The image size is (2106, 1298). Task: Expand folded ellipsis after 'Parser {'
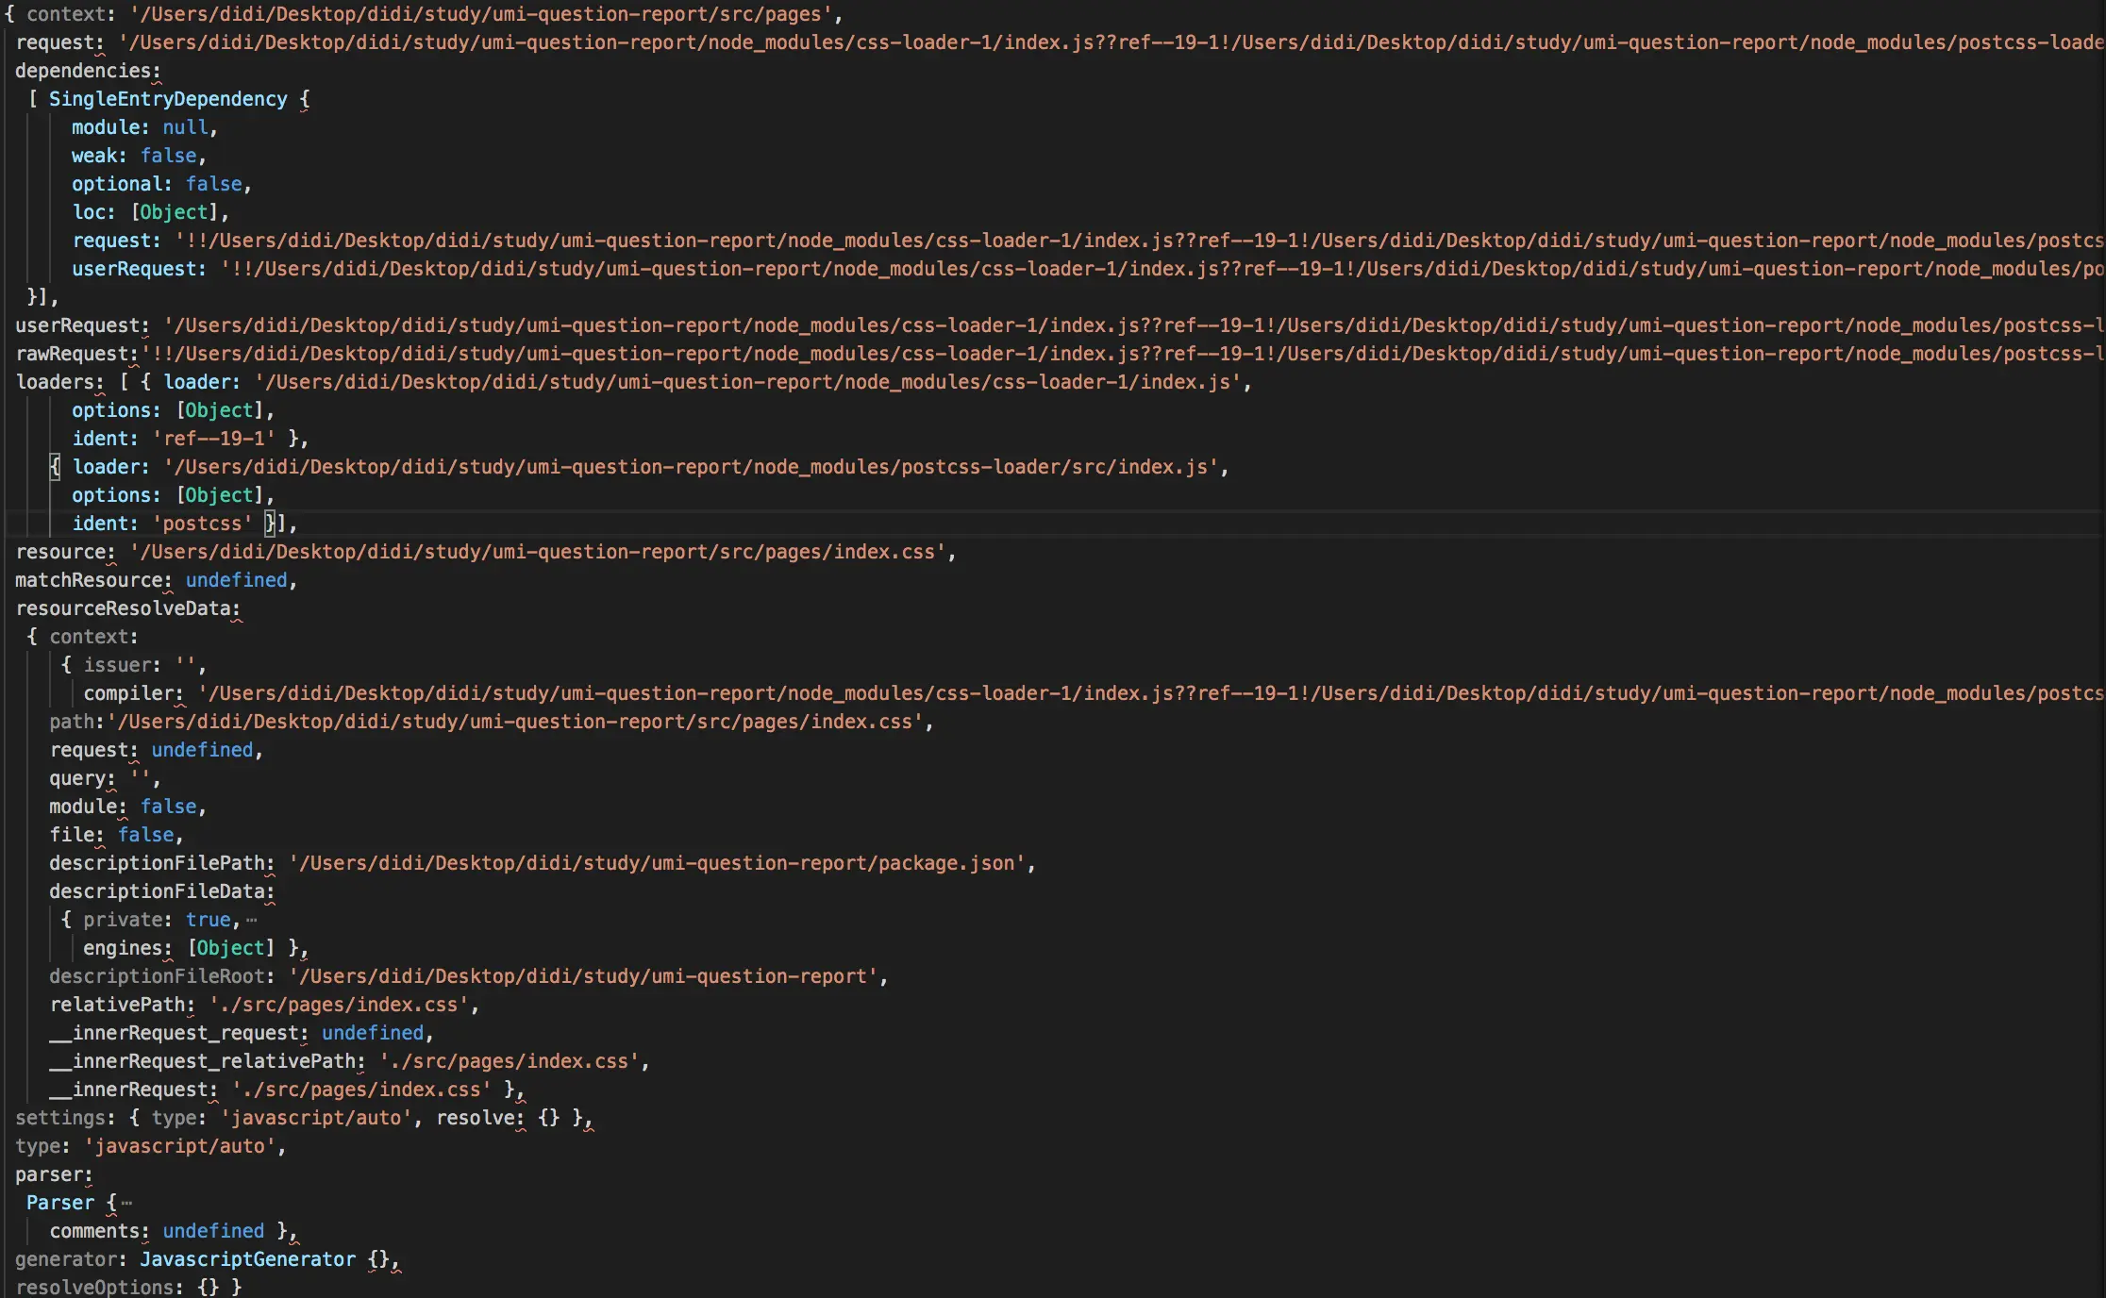(x=126, y=1203)
